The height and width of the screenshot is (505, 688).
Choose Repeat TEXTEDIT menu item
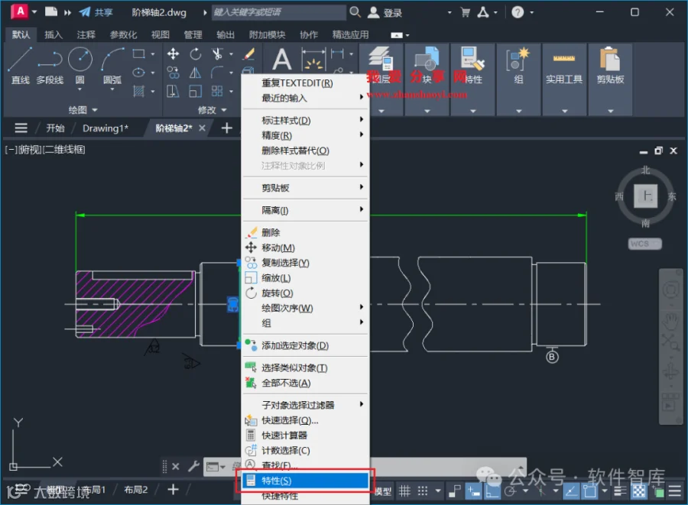point(305,83)
